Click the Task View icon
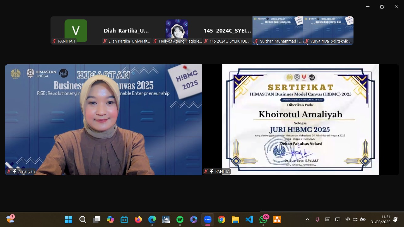404x227 pixels. pos(97,219)
